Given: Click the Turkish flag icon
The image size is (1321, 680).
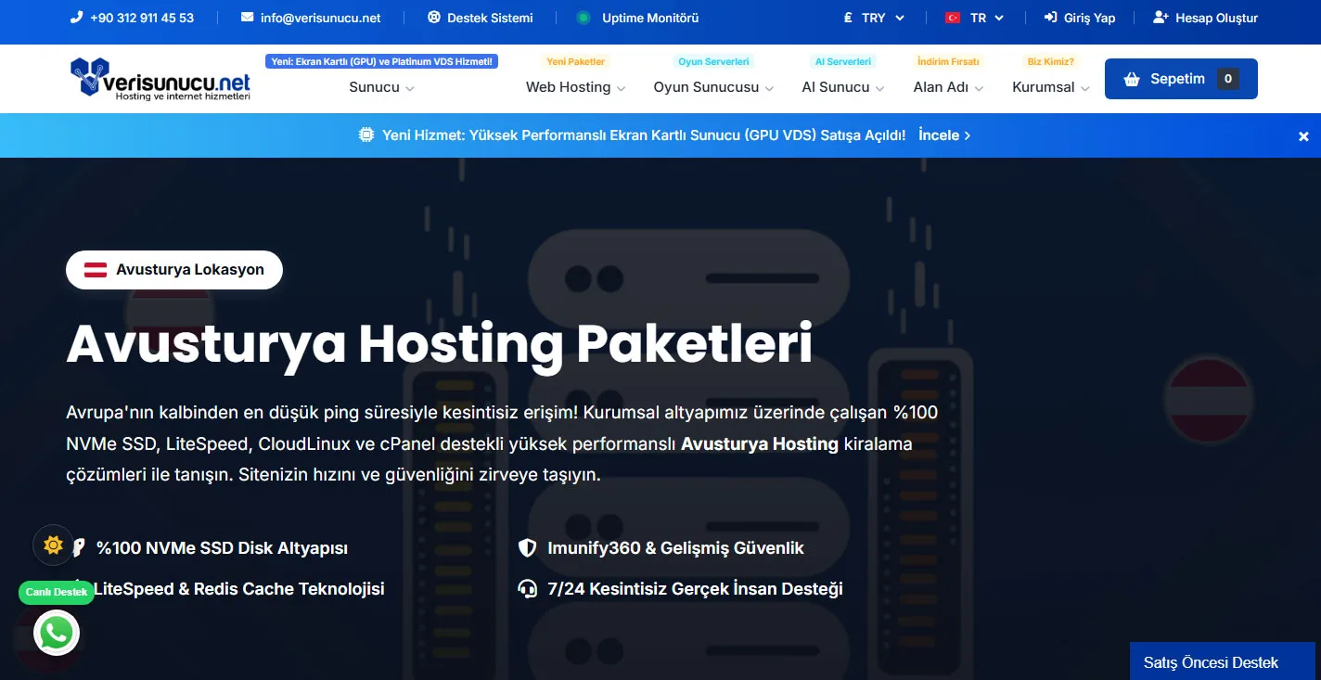Looking at the screenshot, I should [x=952, y=18].
